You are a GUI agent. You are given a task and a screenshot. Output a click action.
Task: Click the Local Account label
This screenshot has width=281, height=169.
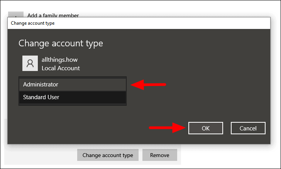(x=61, y=68)
